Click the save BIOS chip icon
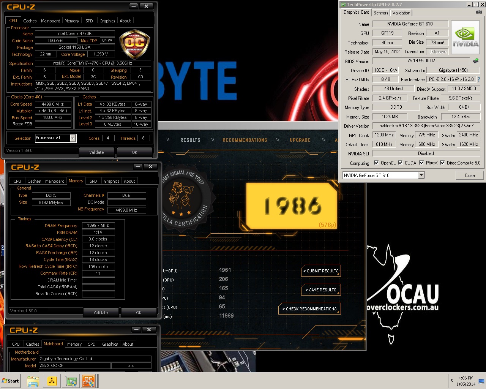This screenshot has width=486, height=389. (x=475, y=61)
